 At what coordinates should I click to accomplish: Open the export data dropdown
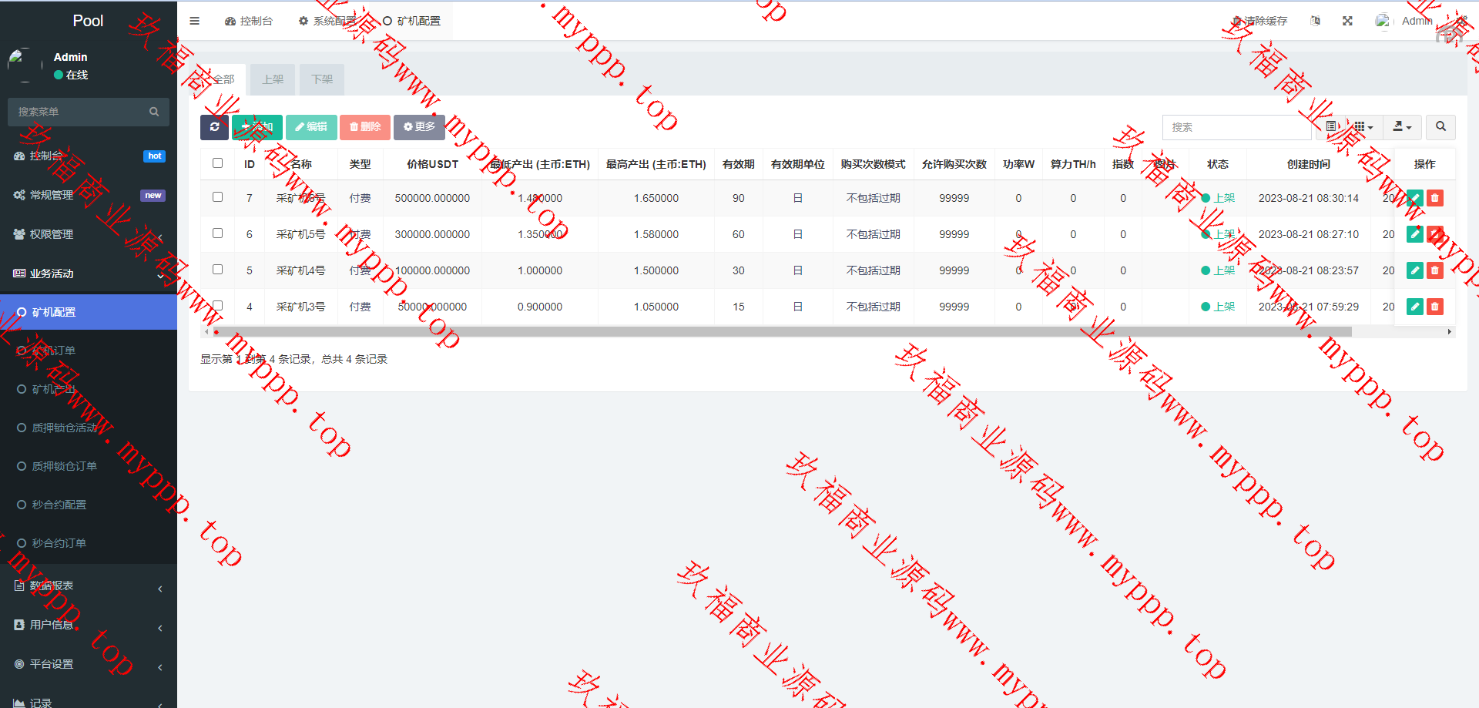click(x=1402, y=127)
